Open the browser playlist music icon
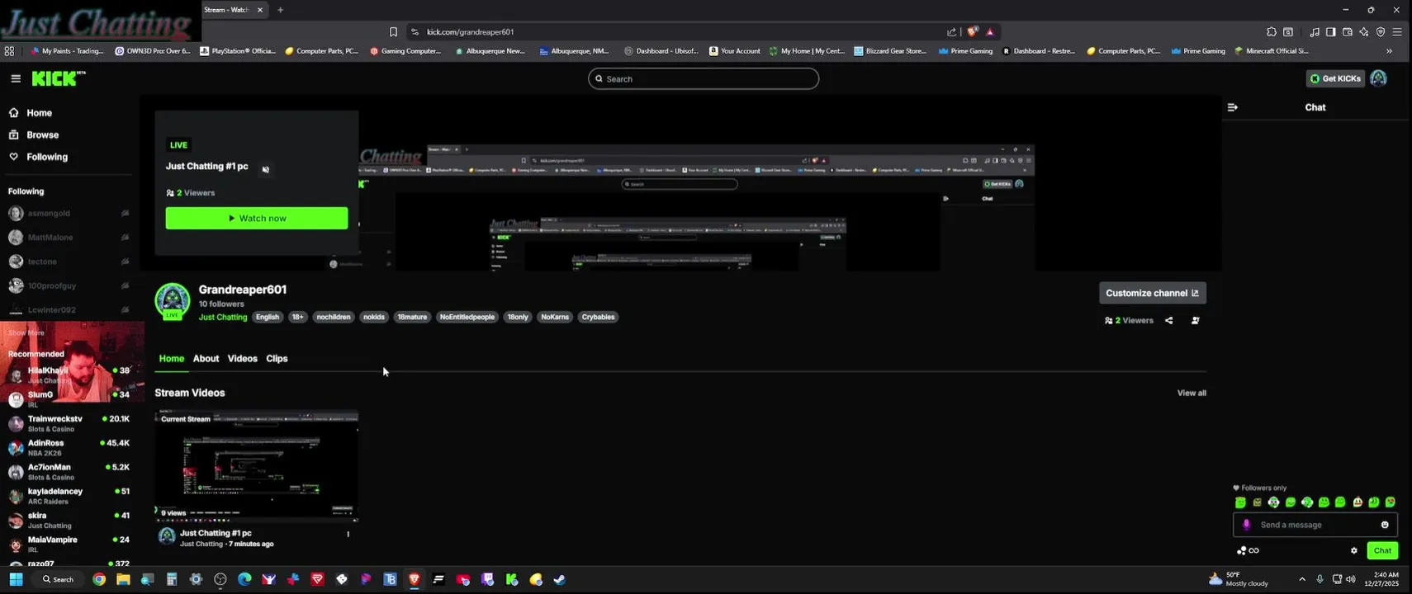This screenshot has width=1412, height=594. 1314,31
